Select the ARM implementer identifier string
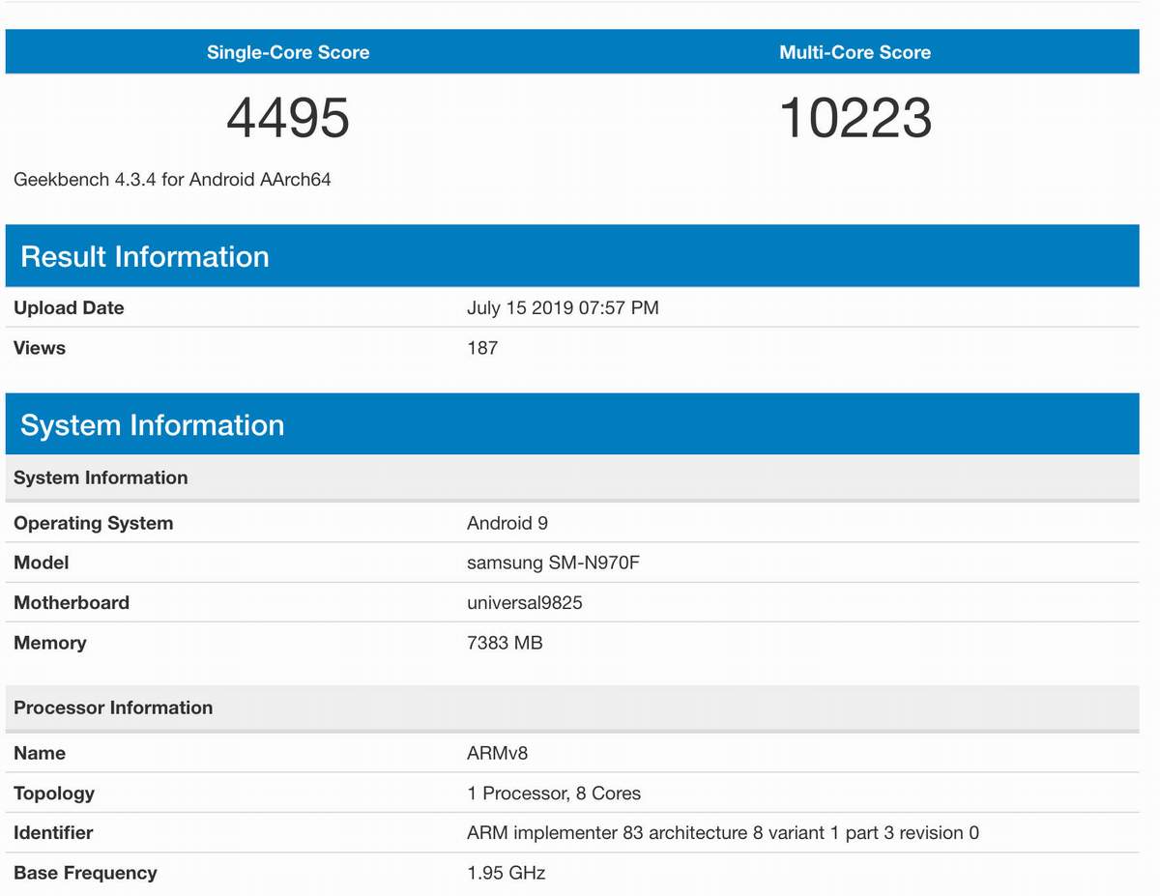The height and width of the screenshot is (896, 1160). click(x=723, y=833)
